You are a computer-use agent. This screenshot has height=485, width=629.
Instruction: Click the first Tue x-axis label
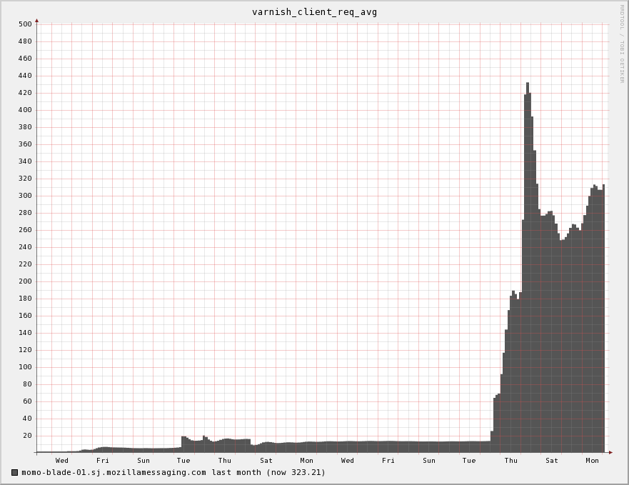click(x=183, y=461)
